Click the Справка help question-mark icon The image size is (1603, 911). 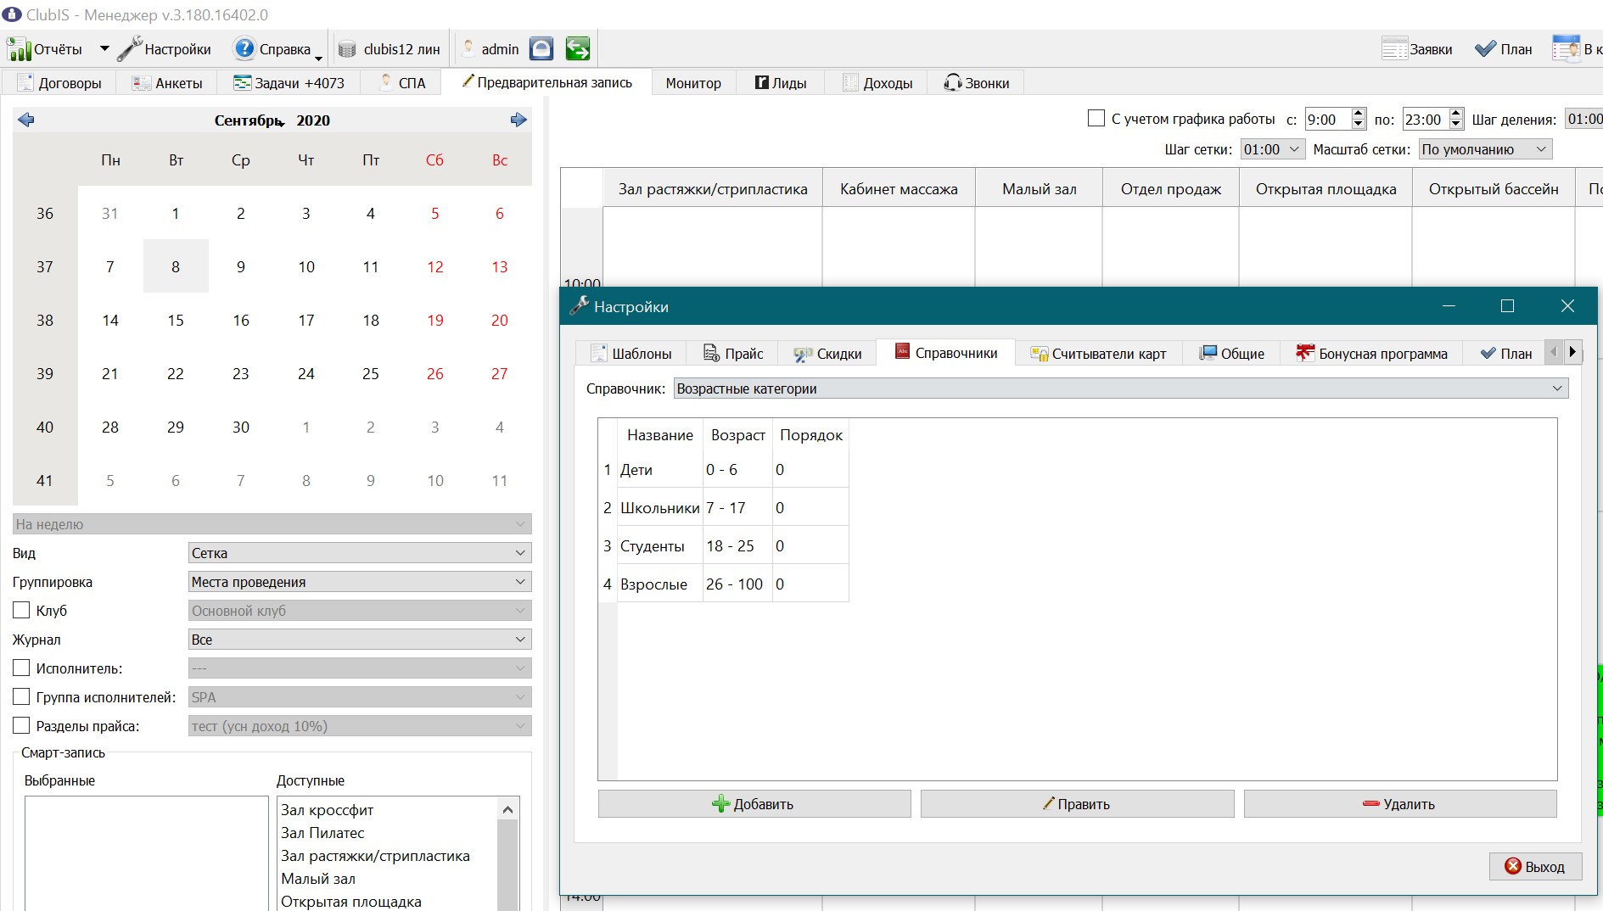click(244, 49)
